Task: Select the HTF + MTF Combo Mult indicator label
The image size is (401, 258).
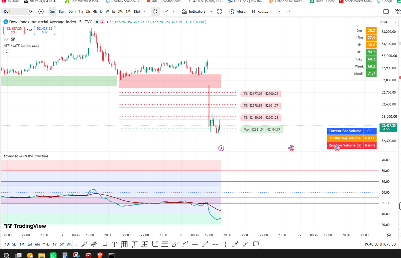Action: (21, 45)
